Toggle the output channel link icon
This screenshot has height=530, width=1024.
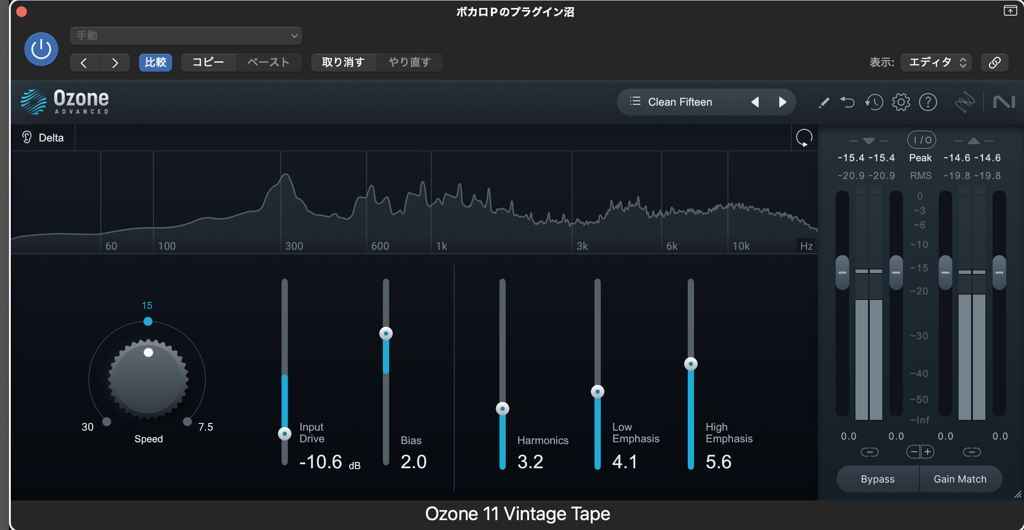pos(972,452)
